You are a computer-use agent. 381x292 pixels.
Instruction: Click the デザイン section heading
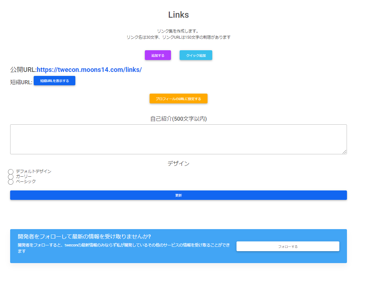click(x=178, y=164)
